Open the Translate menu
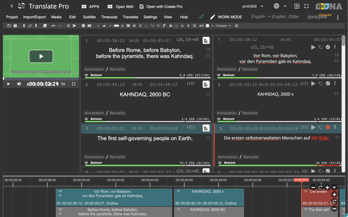 pyautogui.click(x=130, y=17)
